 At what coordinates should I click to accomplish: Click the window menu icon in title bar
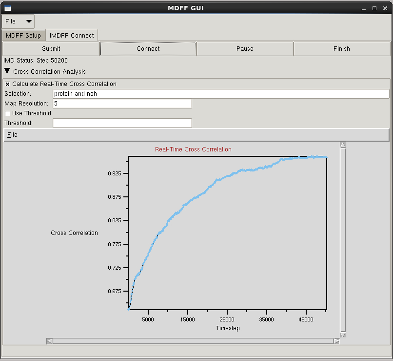click(7, 8)
